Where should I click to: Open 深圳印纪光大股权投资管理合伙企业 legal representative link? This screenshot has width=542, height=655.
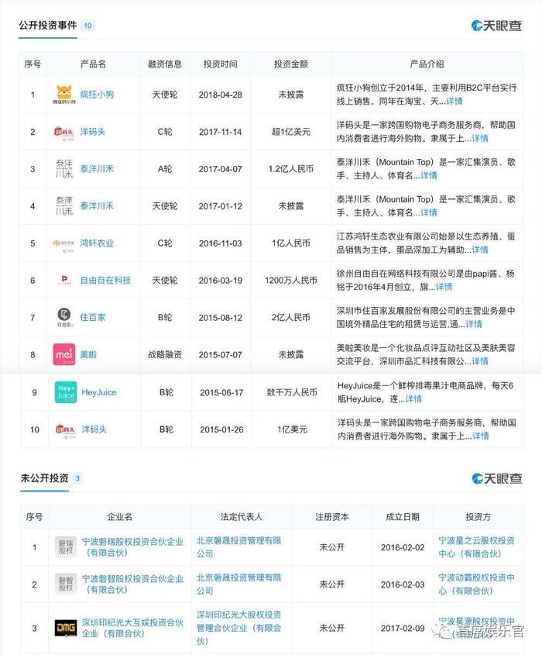click(x=238, y=628)
